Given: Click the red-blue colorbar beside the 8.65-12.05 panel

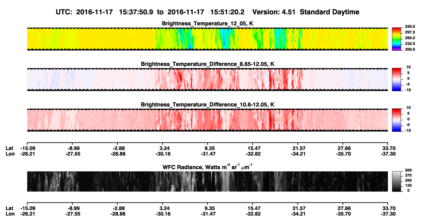Looking at the screenshot, I should [397, 79].
